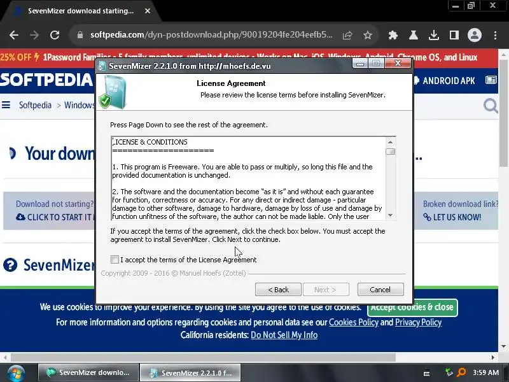Click page vertical scrollbar down arrow
The height and width of the screenshot is (382, 509).
(503, 346)
